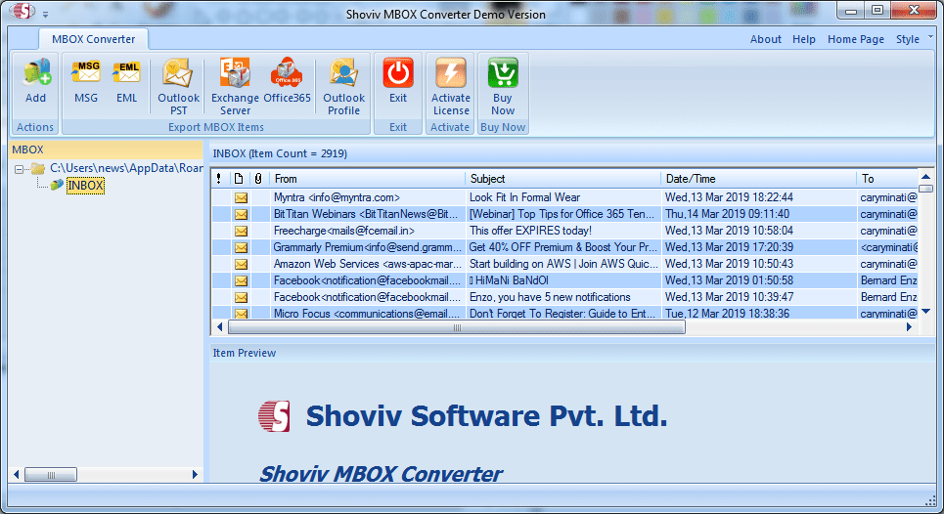Click the email list vertical scroll up arrow
This screenshot has width=944, height=514.
pos(925,177)
